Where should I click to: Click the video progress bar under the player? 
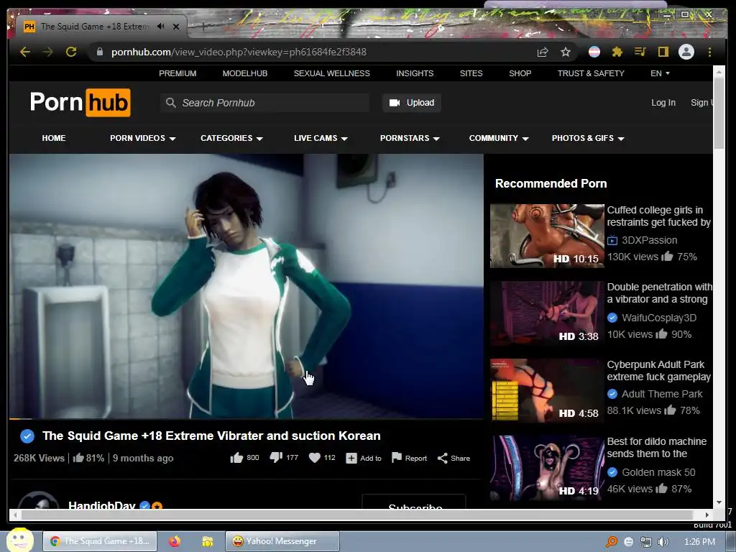click(x=247, y=418)
